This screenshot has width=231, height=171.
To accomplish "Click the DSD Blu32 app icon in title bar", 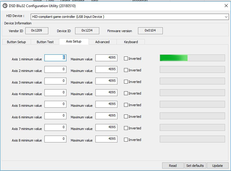I will (x=5, y=6).
